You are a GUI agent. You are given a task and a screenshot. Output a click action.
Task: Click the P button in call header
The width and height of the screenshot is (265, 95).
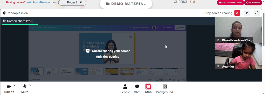tap(247, 13)
